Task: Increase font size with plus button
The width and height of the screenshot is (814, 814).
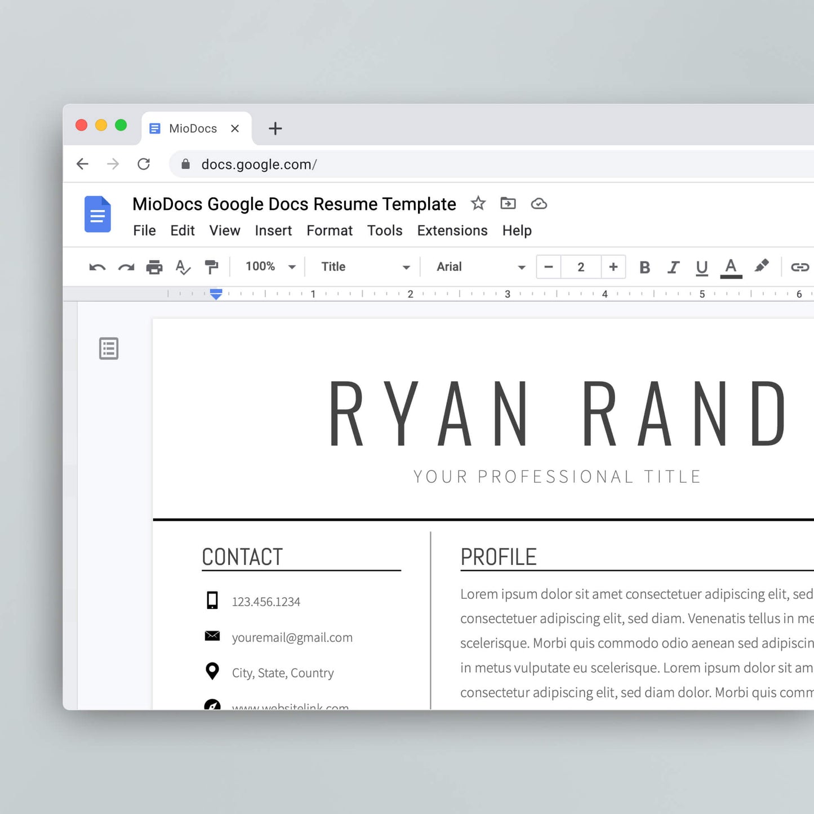Action: click(x=613, y=267)
